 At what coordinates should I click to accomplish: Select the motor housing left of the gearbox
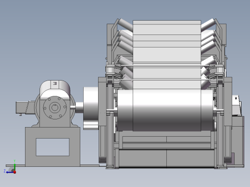point(25,108)
